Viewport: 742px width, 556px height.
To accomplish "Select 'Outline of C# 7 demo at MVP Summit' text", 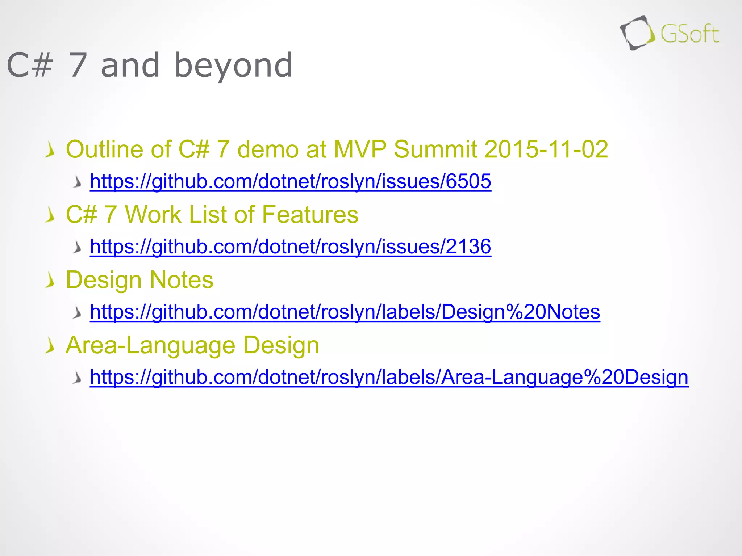I will click(x=271, y=149).
